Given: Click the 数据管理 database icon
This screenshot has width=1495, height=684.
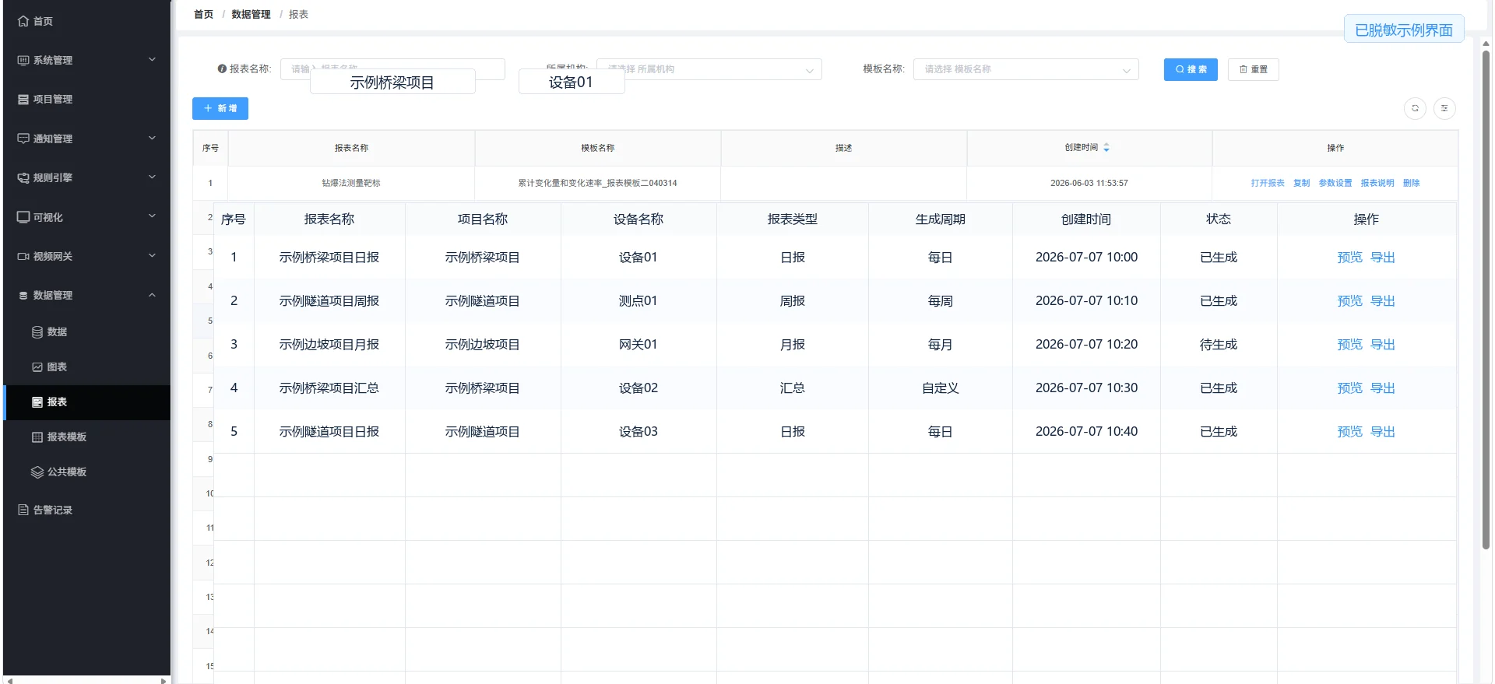Looking at the screenshot, I should tap(23, 295).
